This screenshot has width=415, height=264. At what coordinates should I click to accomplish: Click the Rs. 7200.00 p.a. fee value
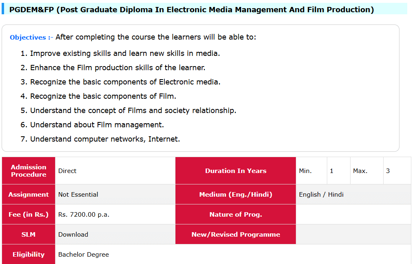pyautogui.click(x=84, y=215)
